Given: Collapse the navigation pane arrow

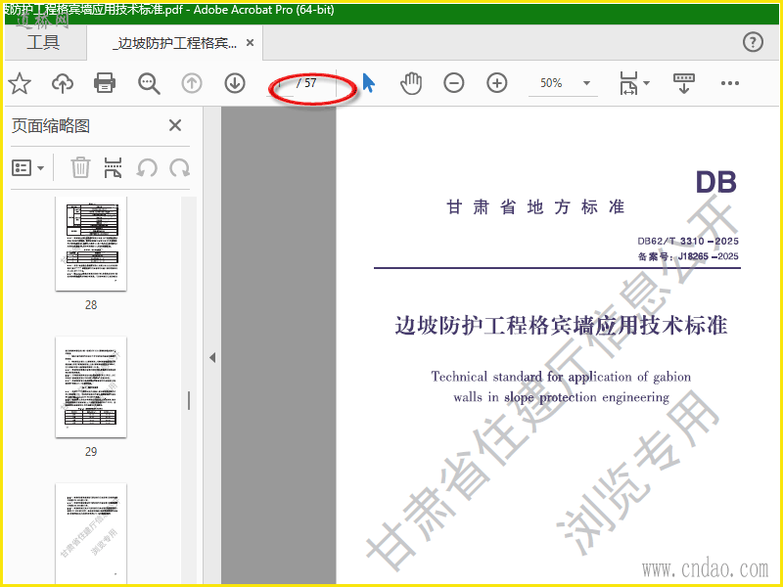Looking at the screenshot, I should point(212,357).
